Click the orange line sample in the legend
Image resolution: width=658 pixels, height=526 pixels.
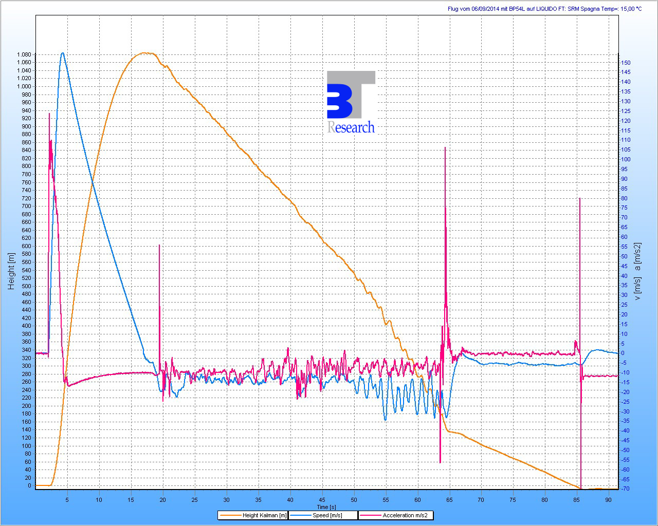[x=230, y=515]
